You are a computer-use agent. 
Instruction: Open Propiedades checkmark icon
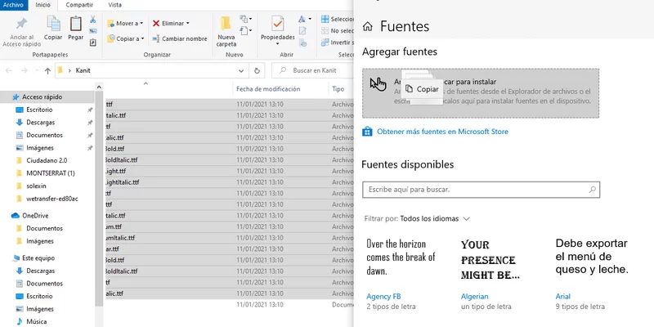coord(277,24)
